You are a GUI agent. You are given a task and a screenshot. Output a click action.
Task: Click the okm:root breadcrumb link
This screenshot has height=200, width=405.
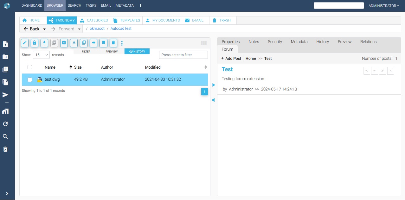coord(97,28)
